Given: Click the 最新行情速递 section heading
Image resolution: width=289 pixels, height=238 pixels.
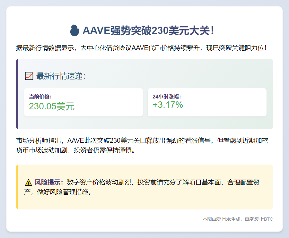Looking at the screenshot, I should coord(61,76).
